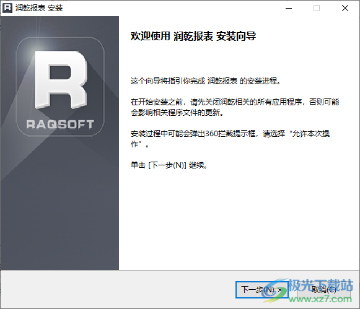
Task: Click the RAQSOFT icon in title bar
Action: pyautogui.click(x=7, y=8)
